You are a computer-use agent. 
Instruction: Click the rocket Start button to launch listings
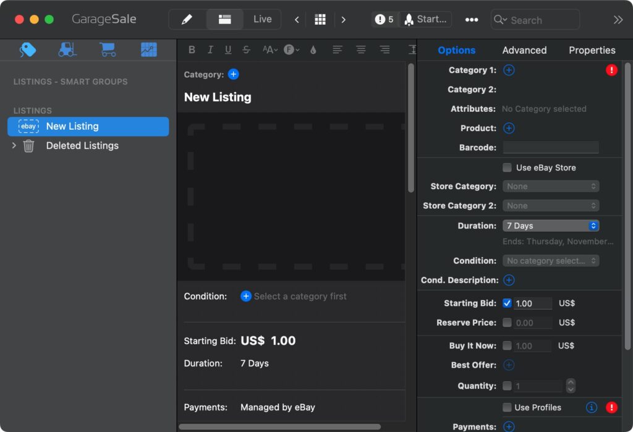coord(425,19)
